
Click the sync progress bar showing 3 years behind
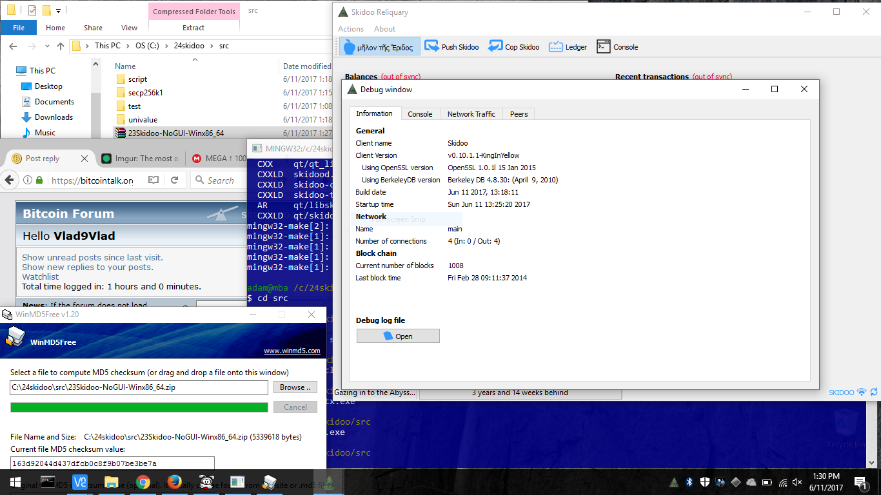pos(520,393)
